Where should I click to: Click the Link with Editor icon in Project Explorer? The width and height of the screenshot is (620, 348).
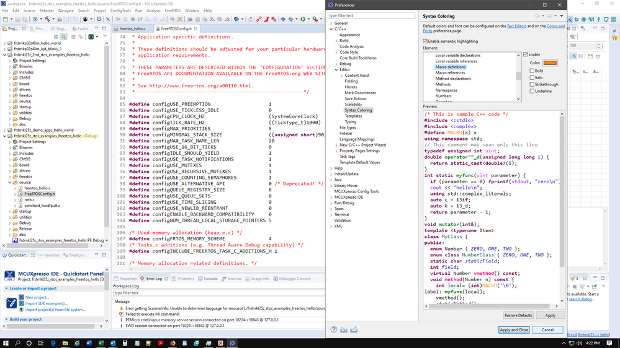(64, 37)
